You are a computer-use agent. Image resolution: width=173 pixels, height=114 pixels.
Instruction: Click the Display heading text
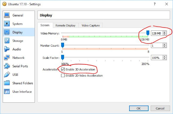pyautogui.click(x=46, y=15)
